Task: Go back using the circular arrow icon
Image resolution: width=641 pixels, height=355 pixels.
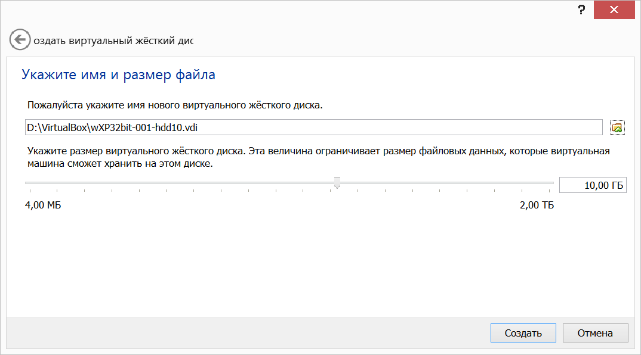Action: (20, 39)
